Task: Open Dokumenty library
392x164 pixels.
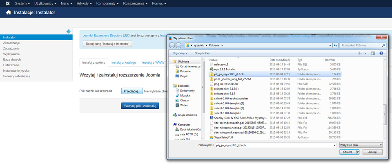Action: 185,91
